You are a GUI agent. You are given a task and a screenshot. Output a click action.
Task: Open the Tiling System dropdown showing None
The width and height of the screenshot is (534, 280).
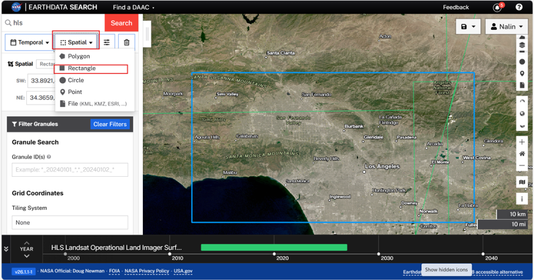(70, 222)
